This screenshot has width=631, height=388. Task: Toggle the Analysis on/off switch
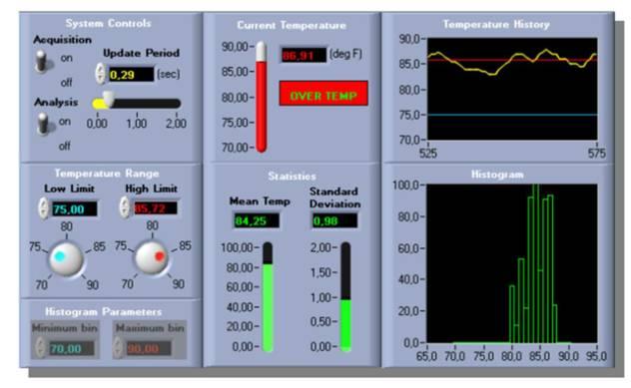(x=43, y=125)
